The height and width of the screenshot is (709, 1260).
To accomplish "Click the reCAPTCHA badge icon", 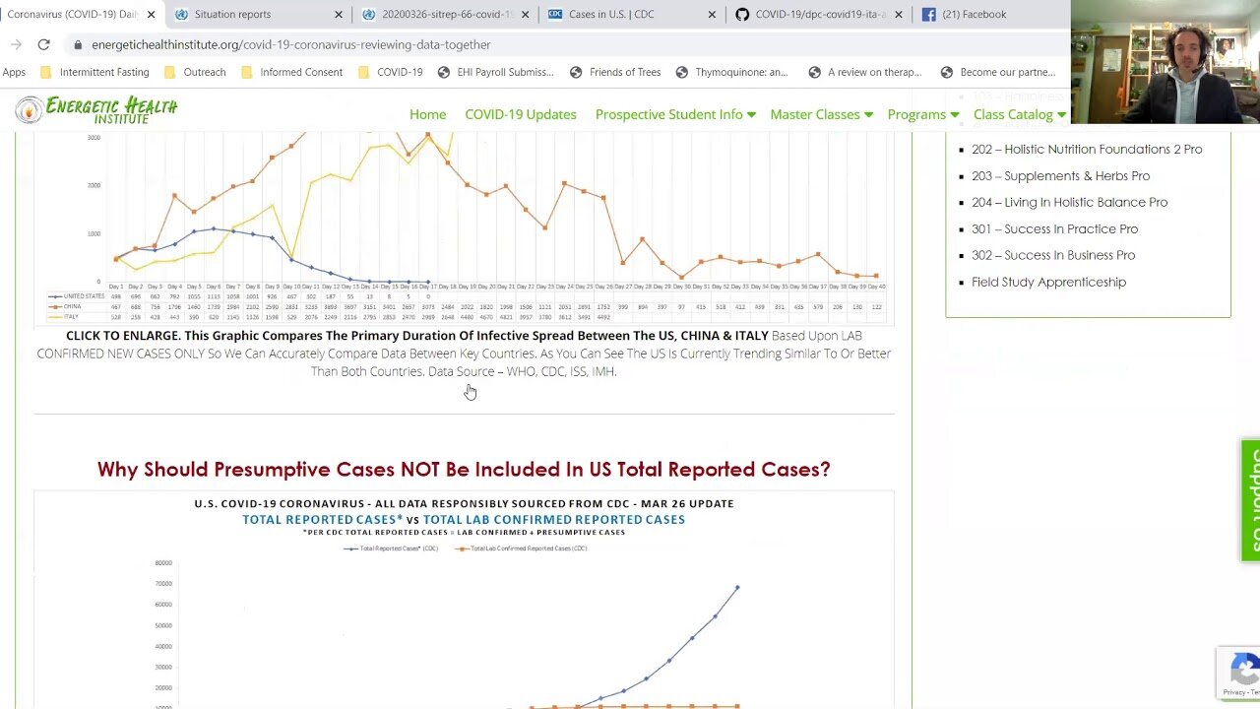I will [1239, 672].
